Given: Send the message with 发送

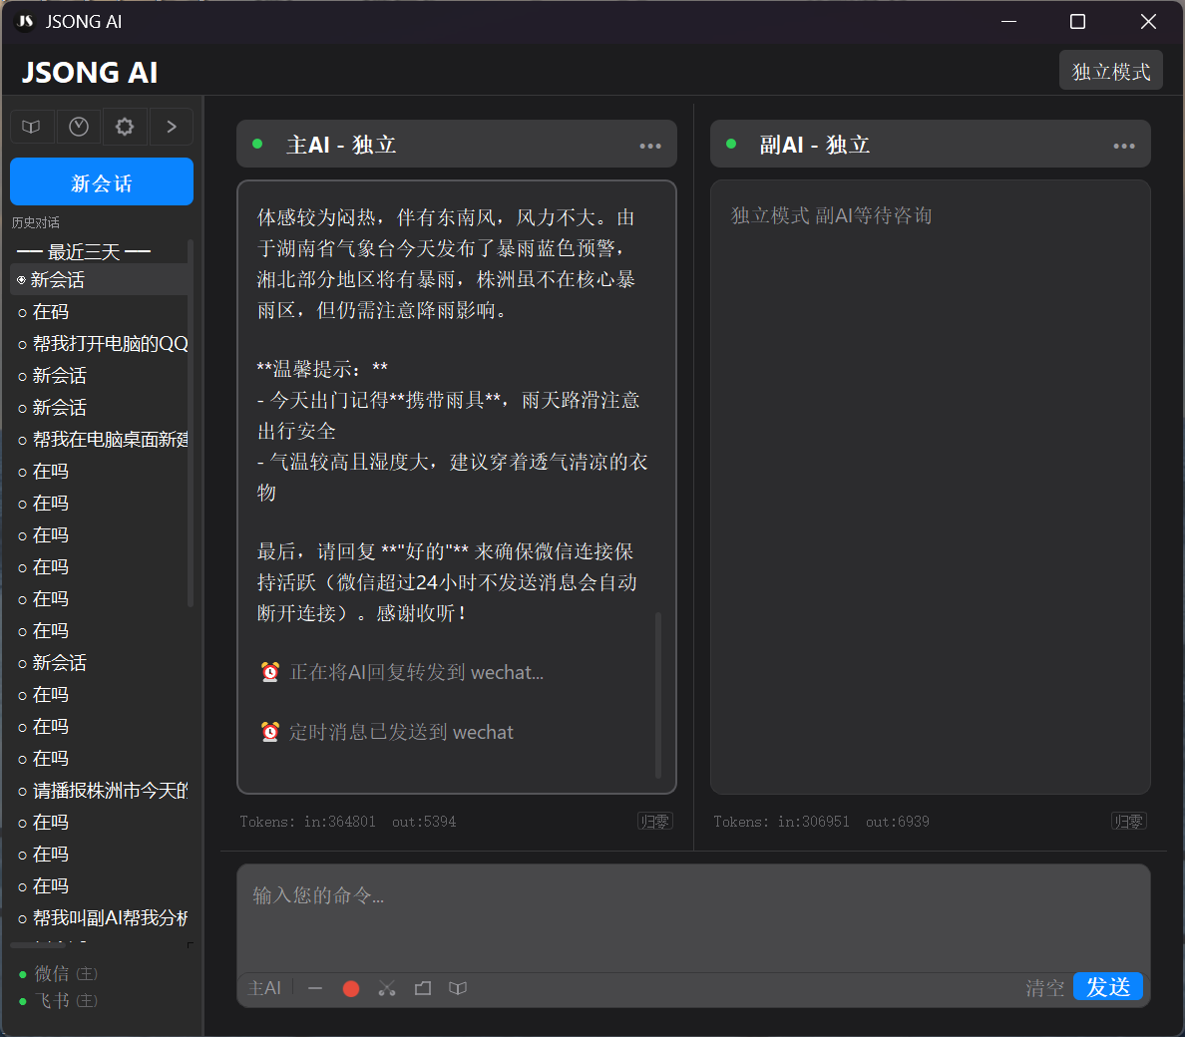Looking at the screenshot, I should [x=1108, y=986].
